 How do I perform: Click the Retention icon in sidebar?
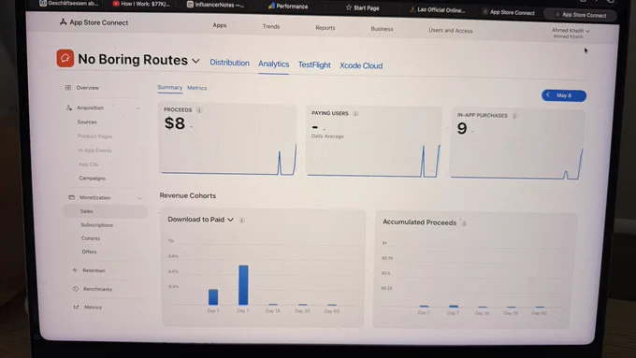(x=75, y=270)
